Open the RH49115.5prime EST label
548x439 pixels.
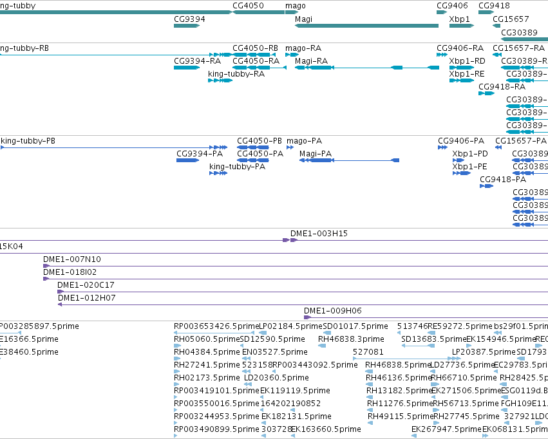pyautogui.click(x=401, y=416)
